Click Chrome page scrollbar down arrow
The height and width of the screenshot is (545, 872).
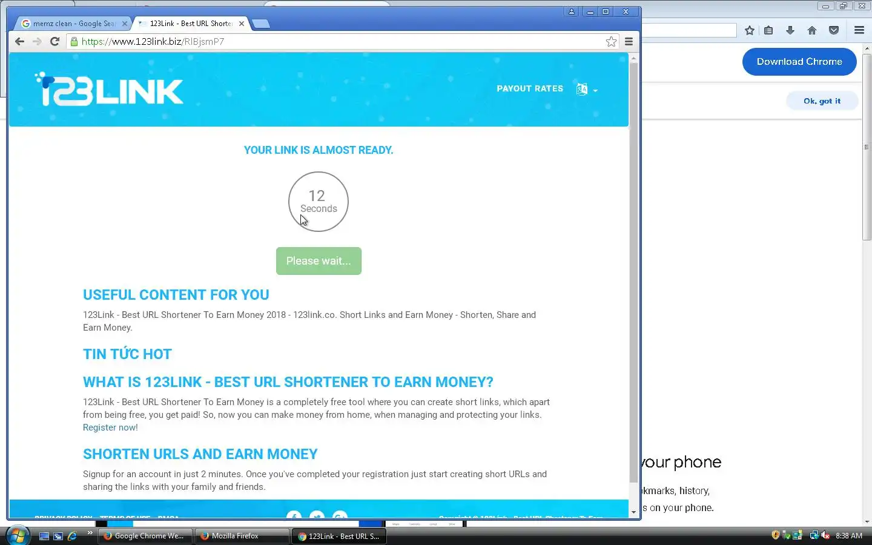(x=634, y=512)
